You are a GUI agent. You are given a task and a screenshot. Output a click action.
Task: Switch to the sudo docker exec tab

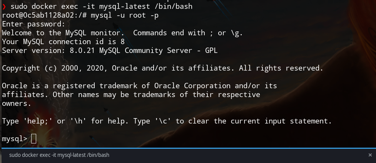(x=60, y=155)
